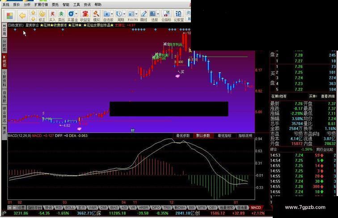Expand the F10/F9 dropdown arrow
This screenshot has width=338, height=218.
pyautogui.click(x=136, y=14)
